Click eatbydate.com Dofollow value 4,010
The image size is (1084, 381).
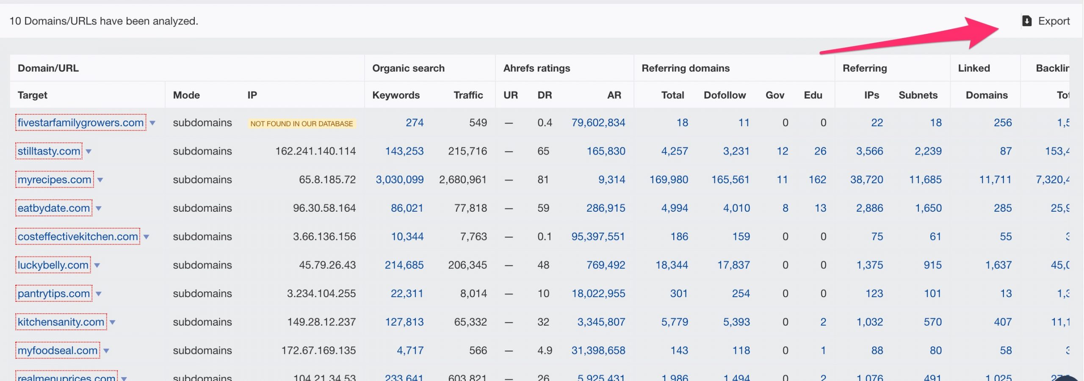[x=736, y=208]
